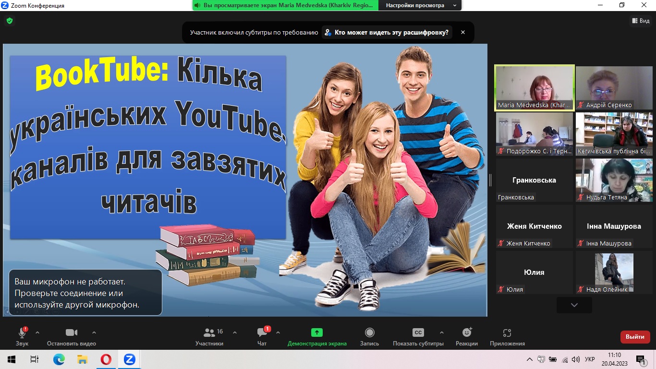
Task: Toggle subtitles with Показать субтитры
Action: (418, 336)
